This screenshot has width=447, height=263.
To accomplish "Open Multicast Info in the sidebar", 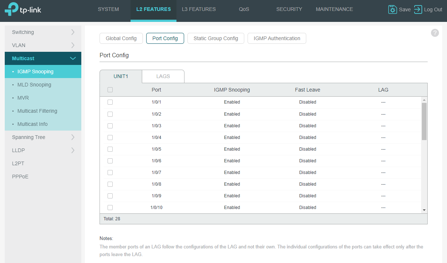I will point(43,124).
